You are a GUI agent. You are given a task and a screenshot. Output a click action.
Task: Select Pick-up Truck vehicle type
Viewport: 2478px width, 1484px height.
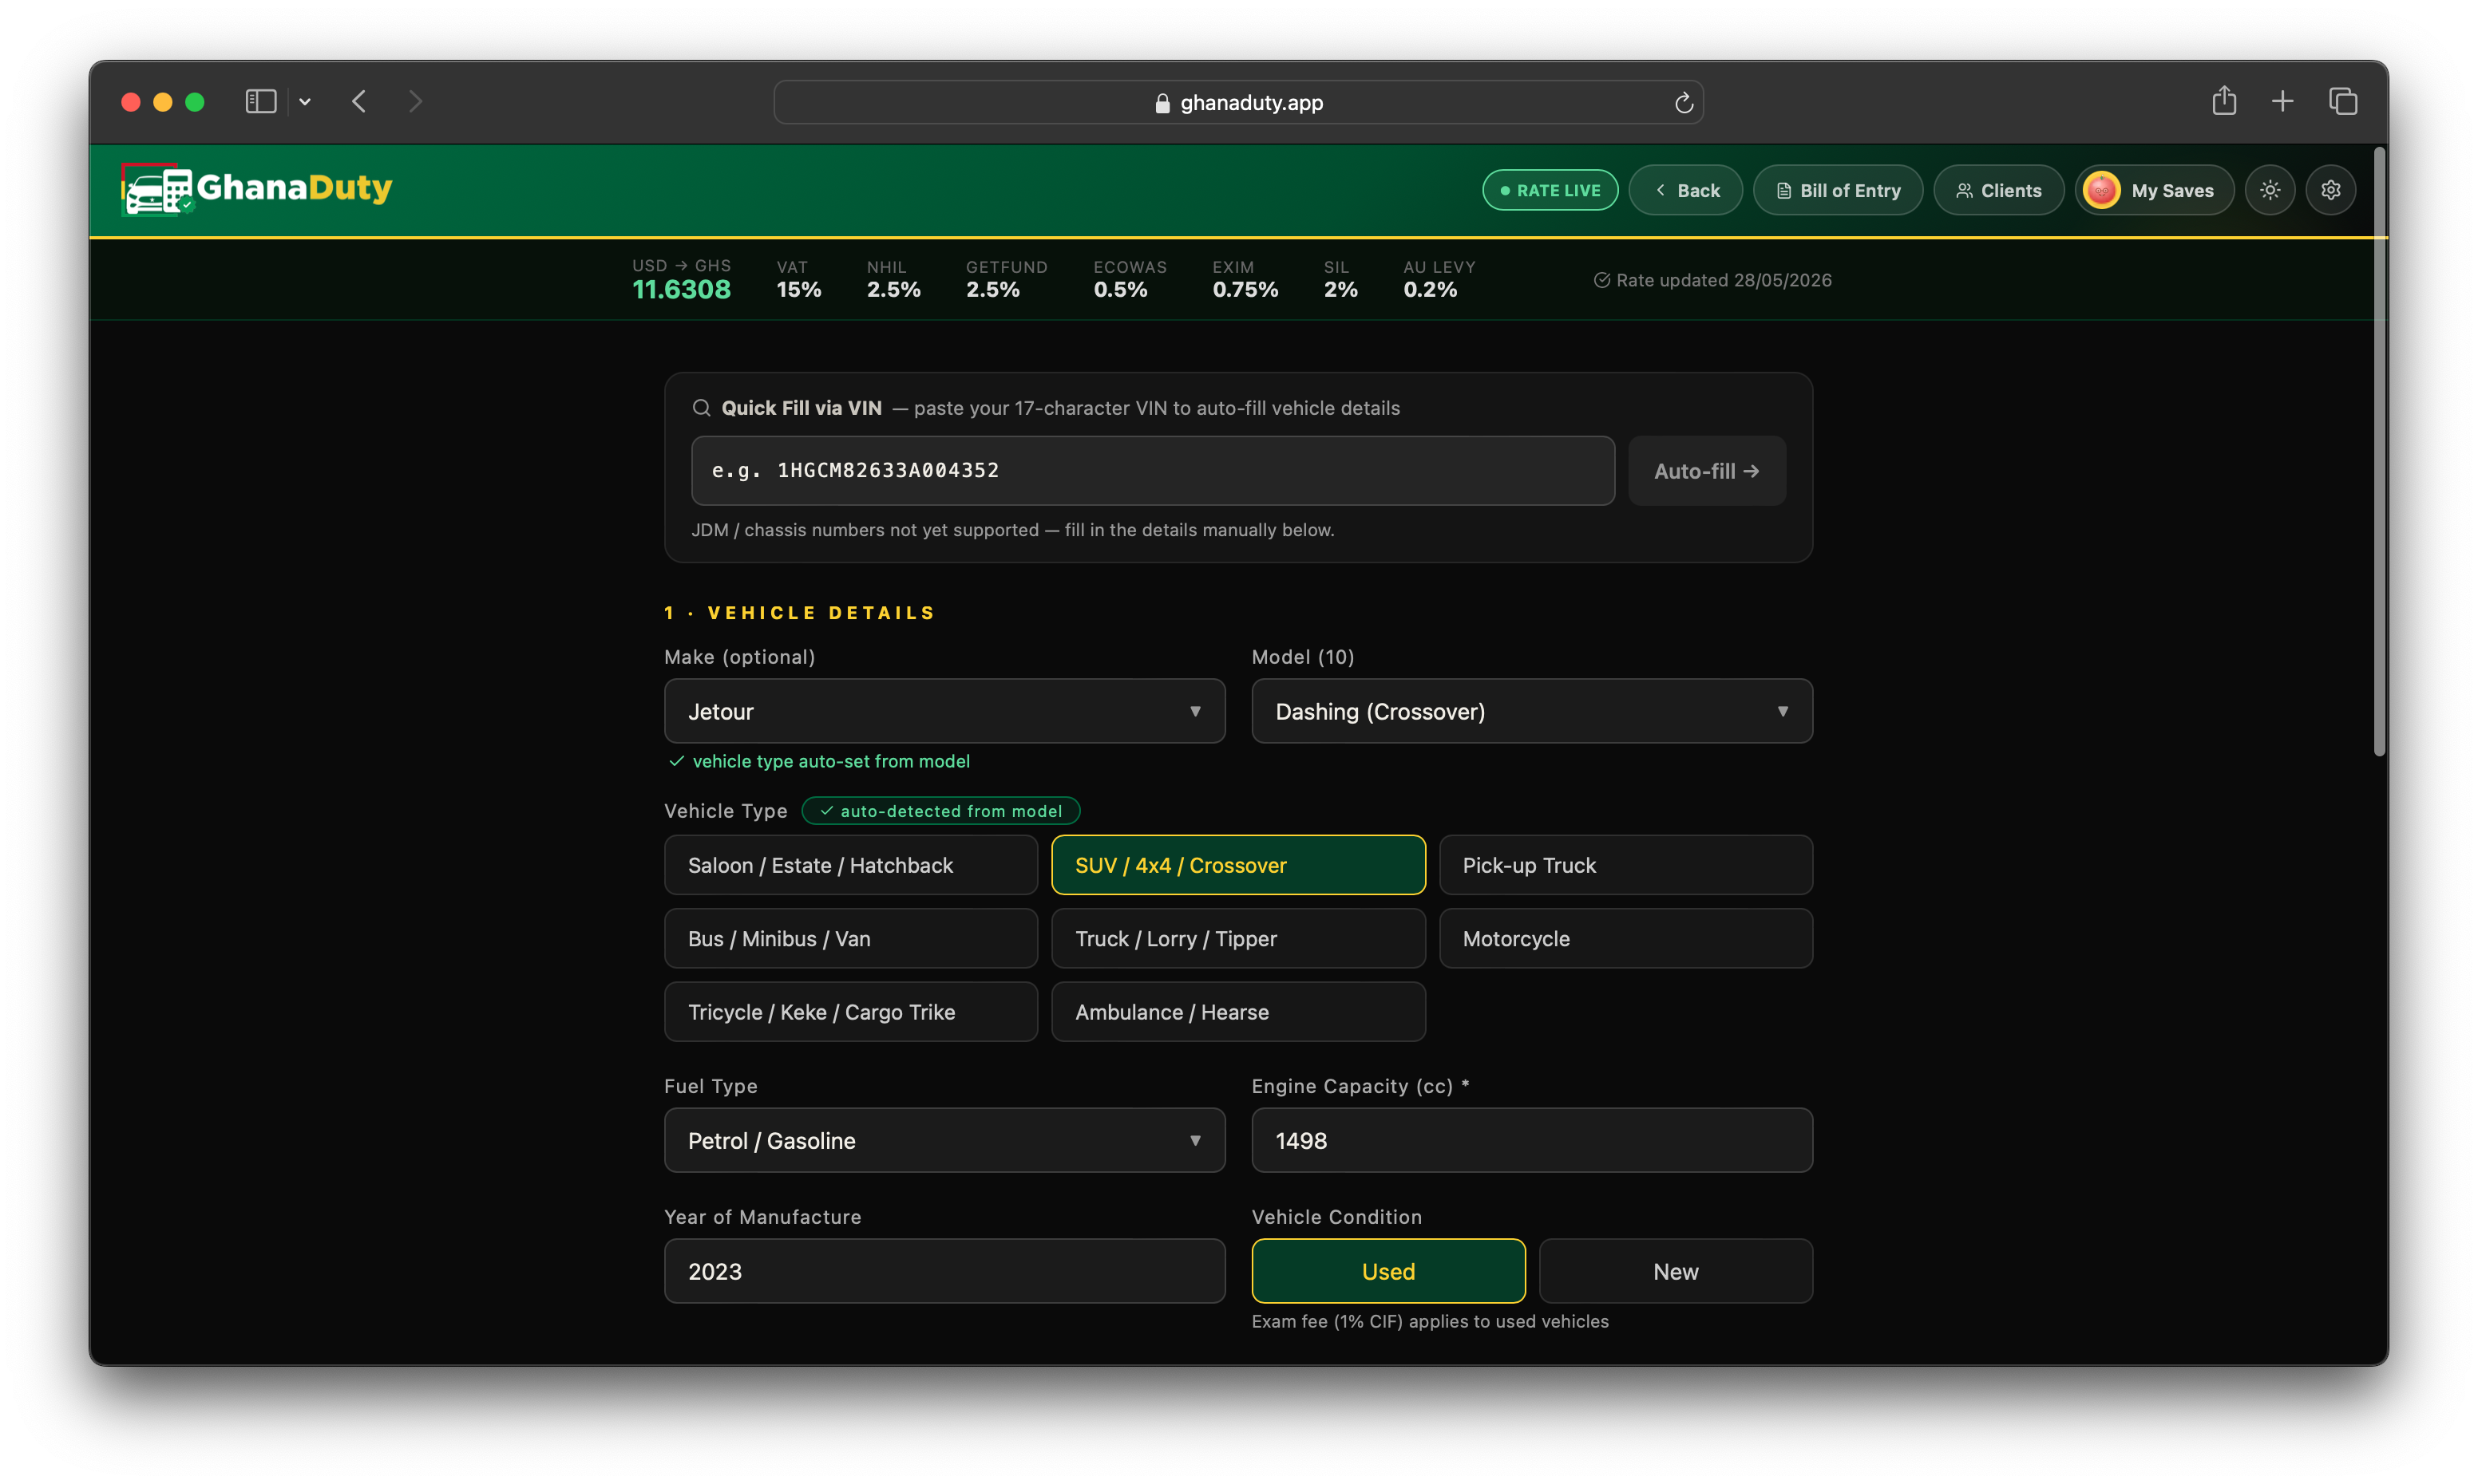[x=1625, y=865]
